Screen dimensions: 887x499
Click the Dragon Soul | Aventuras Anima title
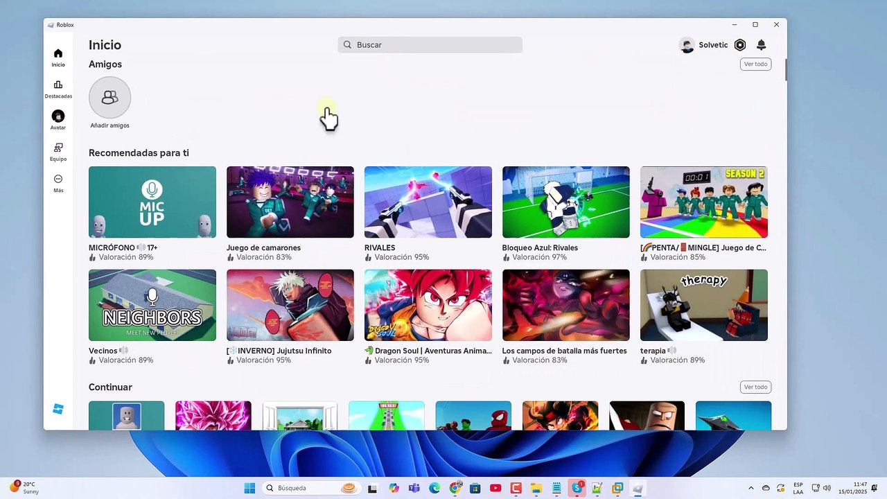click(428, 351)
